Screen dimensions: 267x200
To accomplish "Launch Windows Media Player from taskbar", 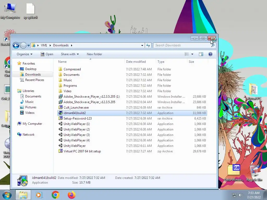I will pos(39,195).
